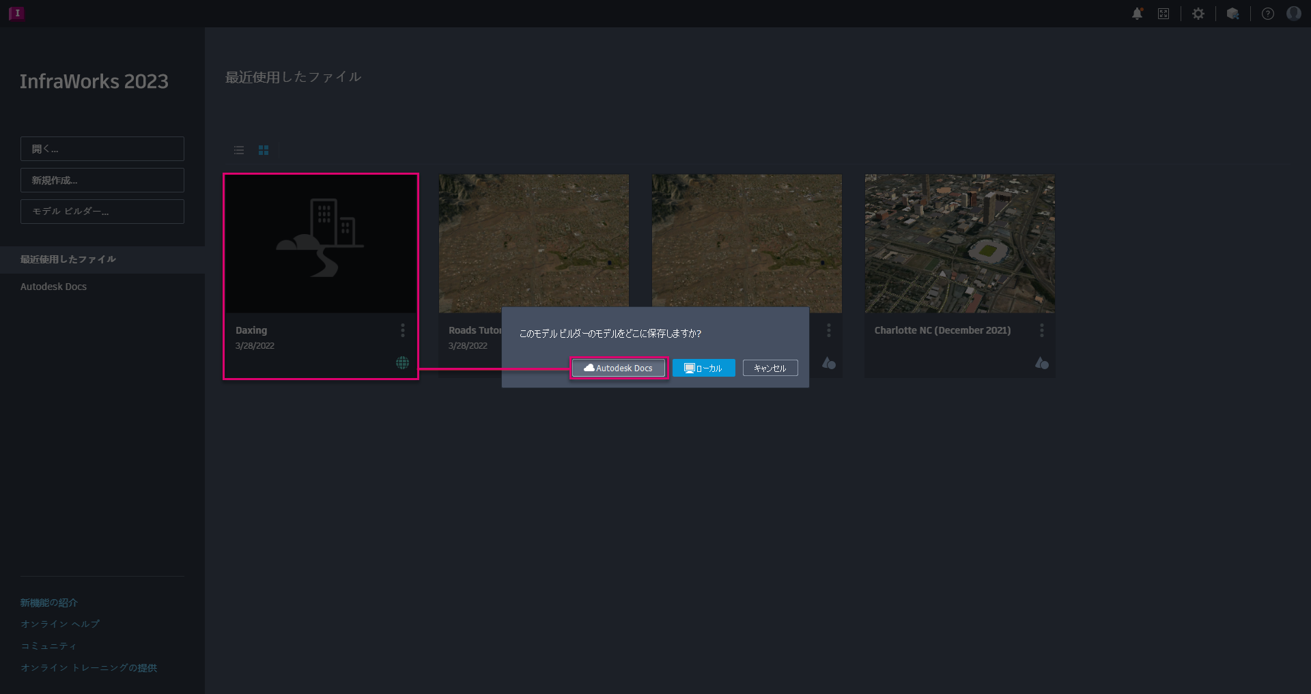
Task: Choose ローカル save location button
Action: click(704, 368)
